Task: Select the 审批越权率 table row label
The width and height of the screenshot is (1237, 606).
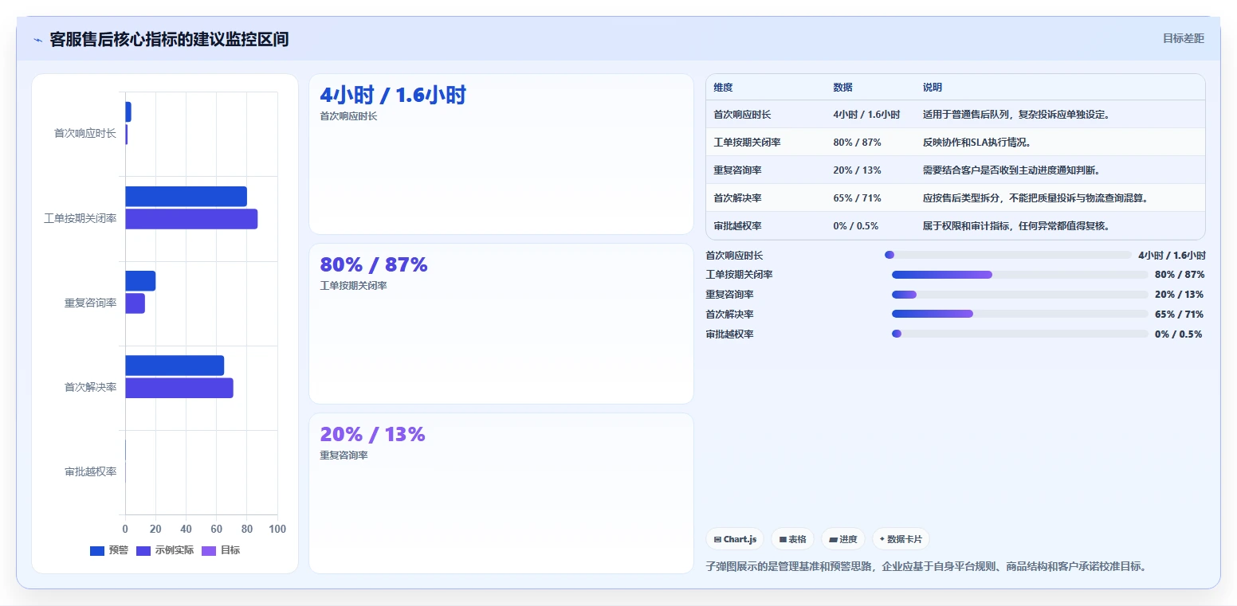Action: pos(737,226)
